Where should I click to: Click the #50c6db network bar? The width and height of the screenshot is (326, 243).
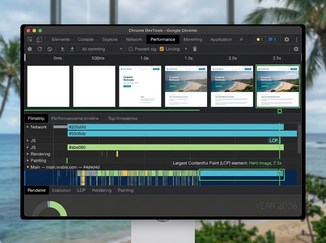[182, 134]
